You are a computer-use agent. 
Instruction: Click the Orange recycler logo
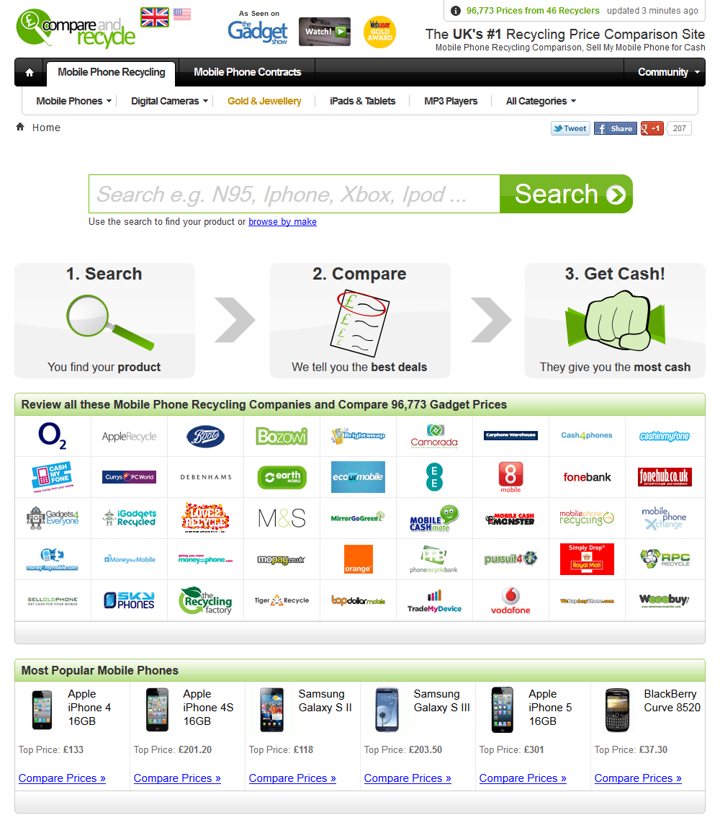coord(358,559)
